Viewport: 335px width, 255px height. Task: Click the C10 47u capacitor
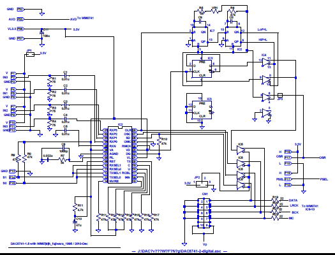75,221
